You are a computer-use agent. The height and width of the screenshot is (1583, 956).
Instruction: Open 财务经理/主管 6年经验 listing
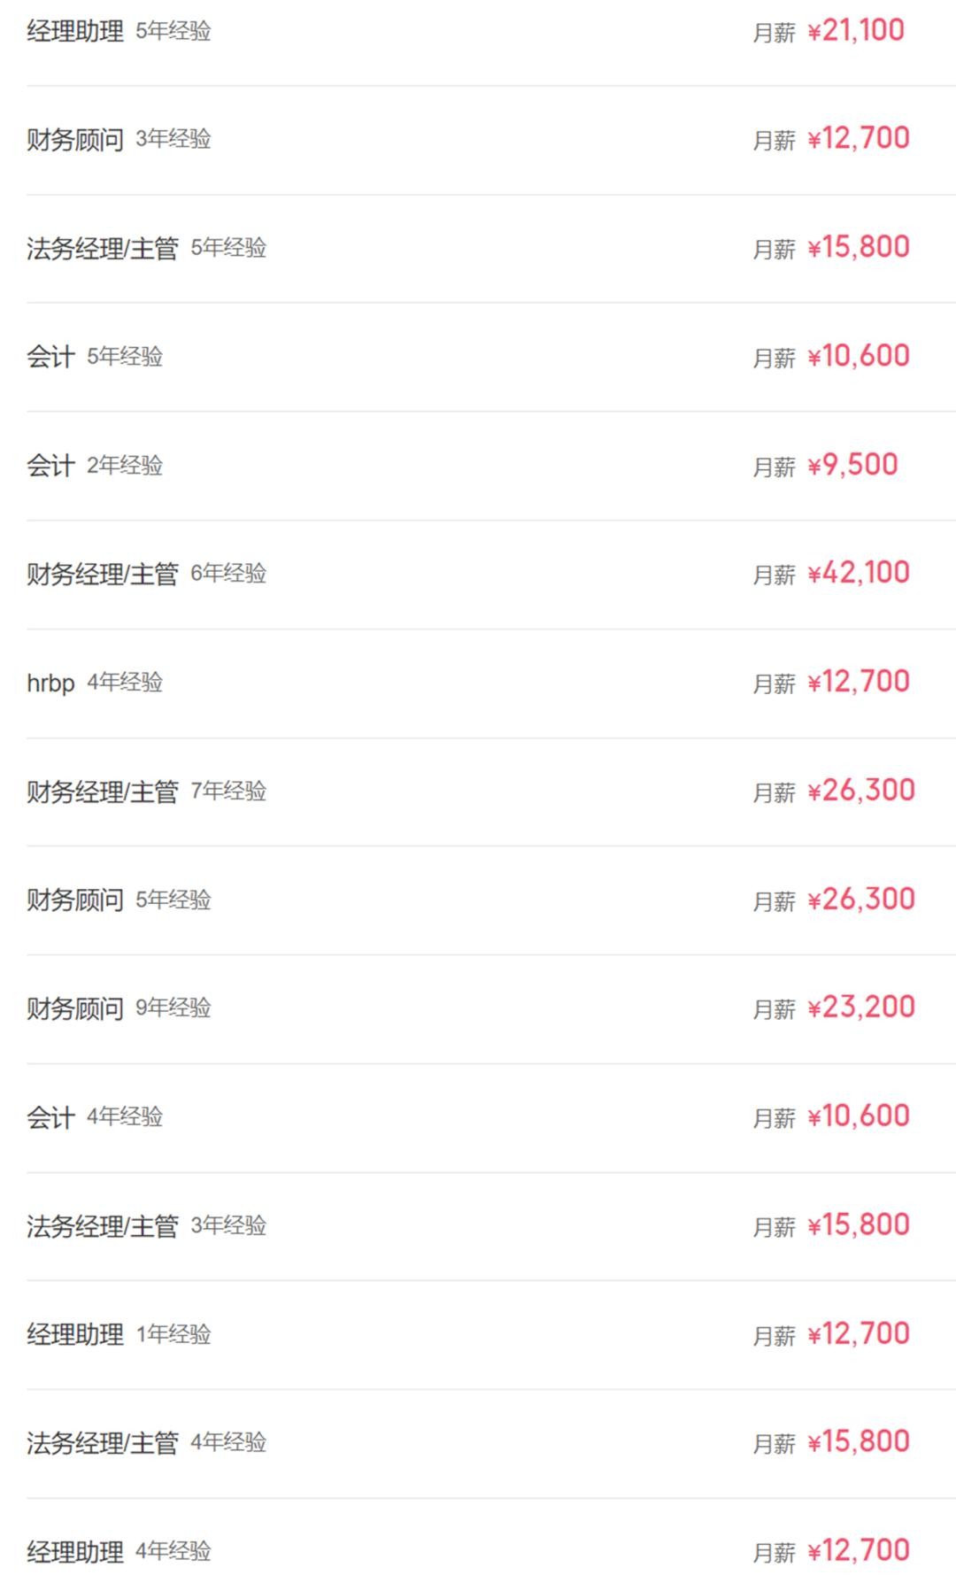103,575
